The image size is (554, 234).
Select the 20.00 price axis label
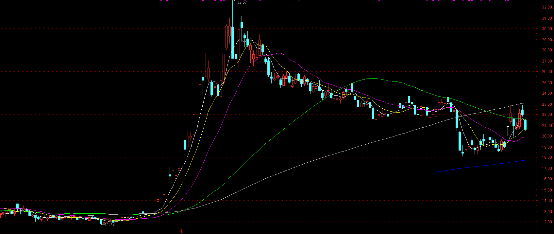pos(547,136)
